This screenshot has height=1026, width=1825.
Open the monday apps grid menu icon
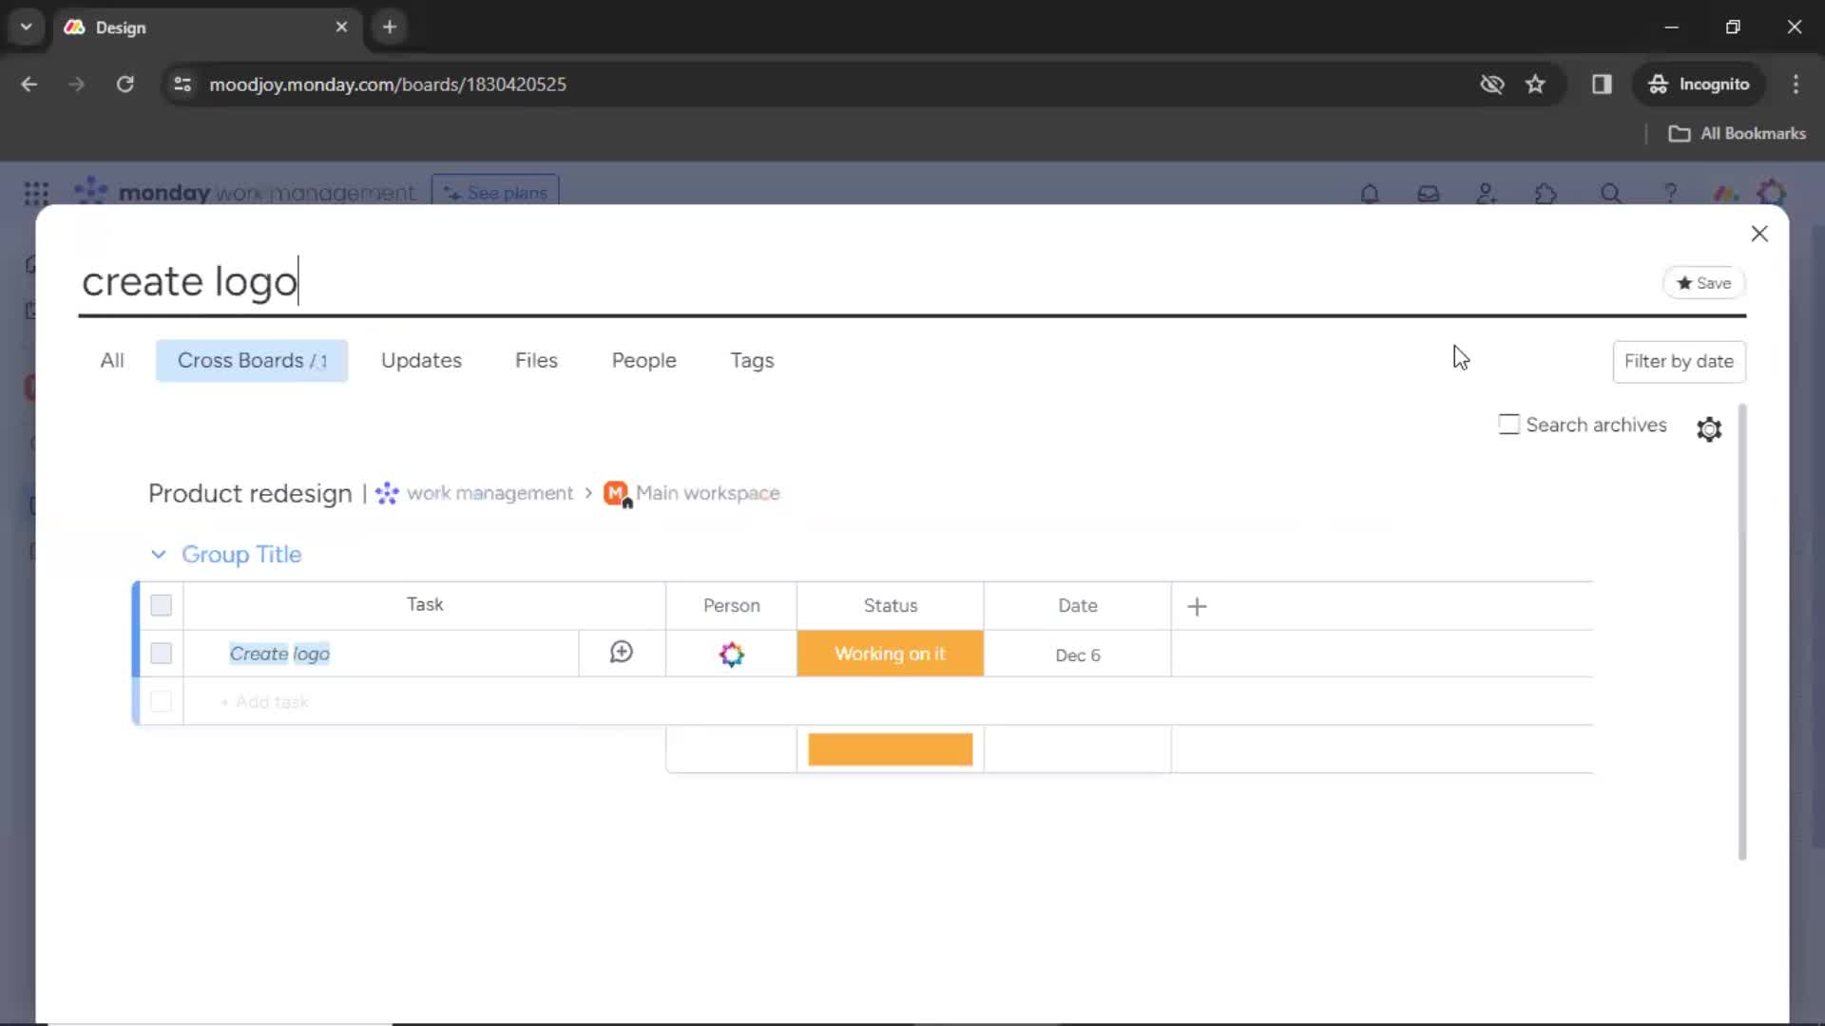(36, 194)
